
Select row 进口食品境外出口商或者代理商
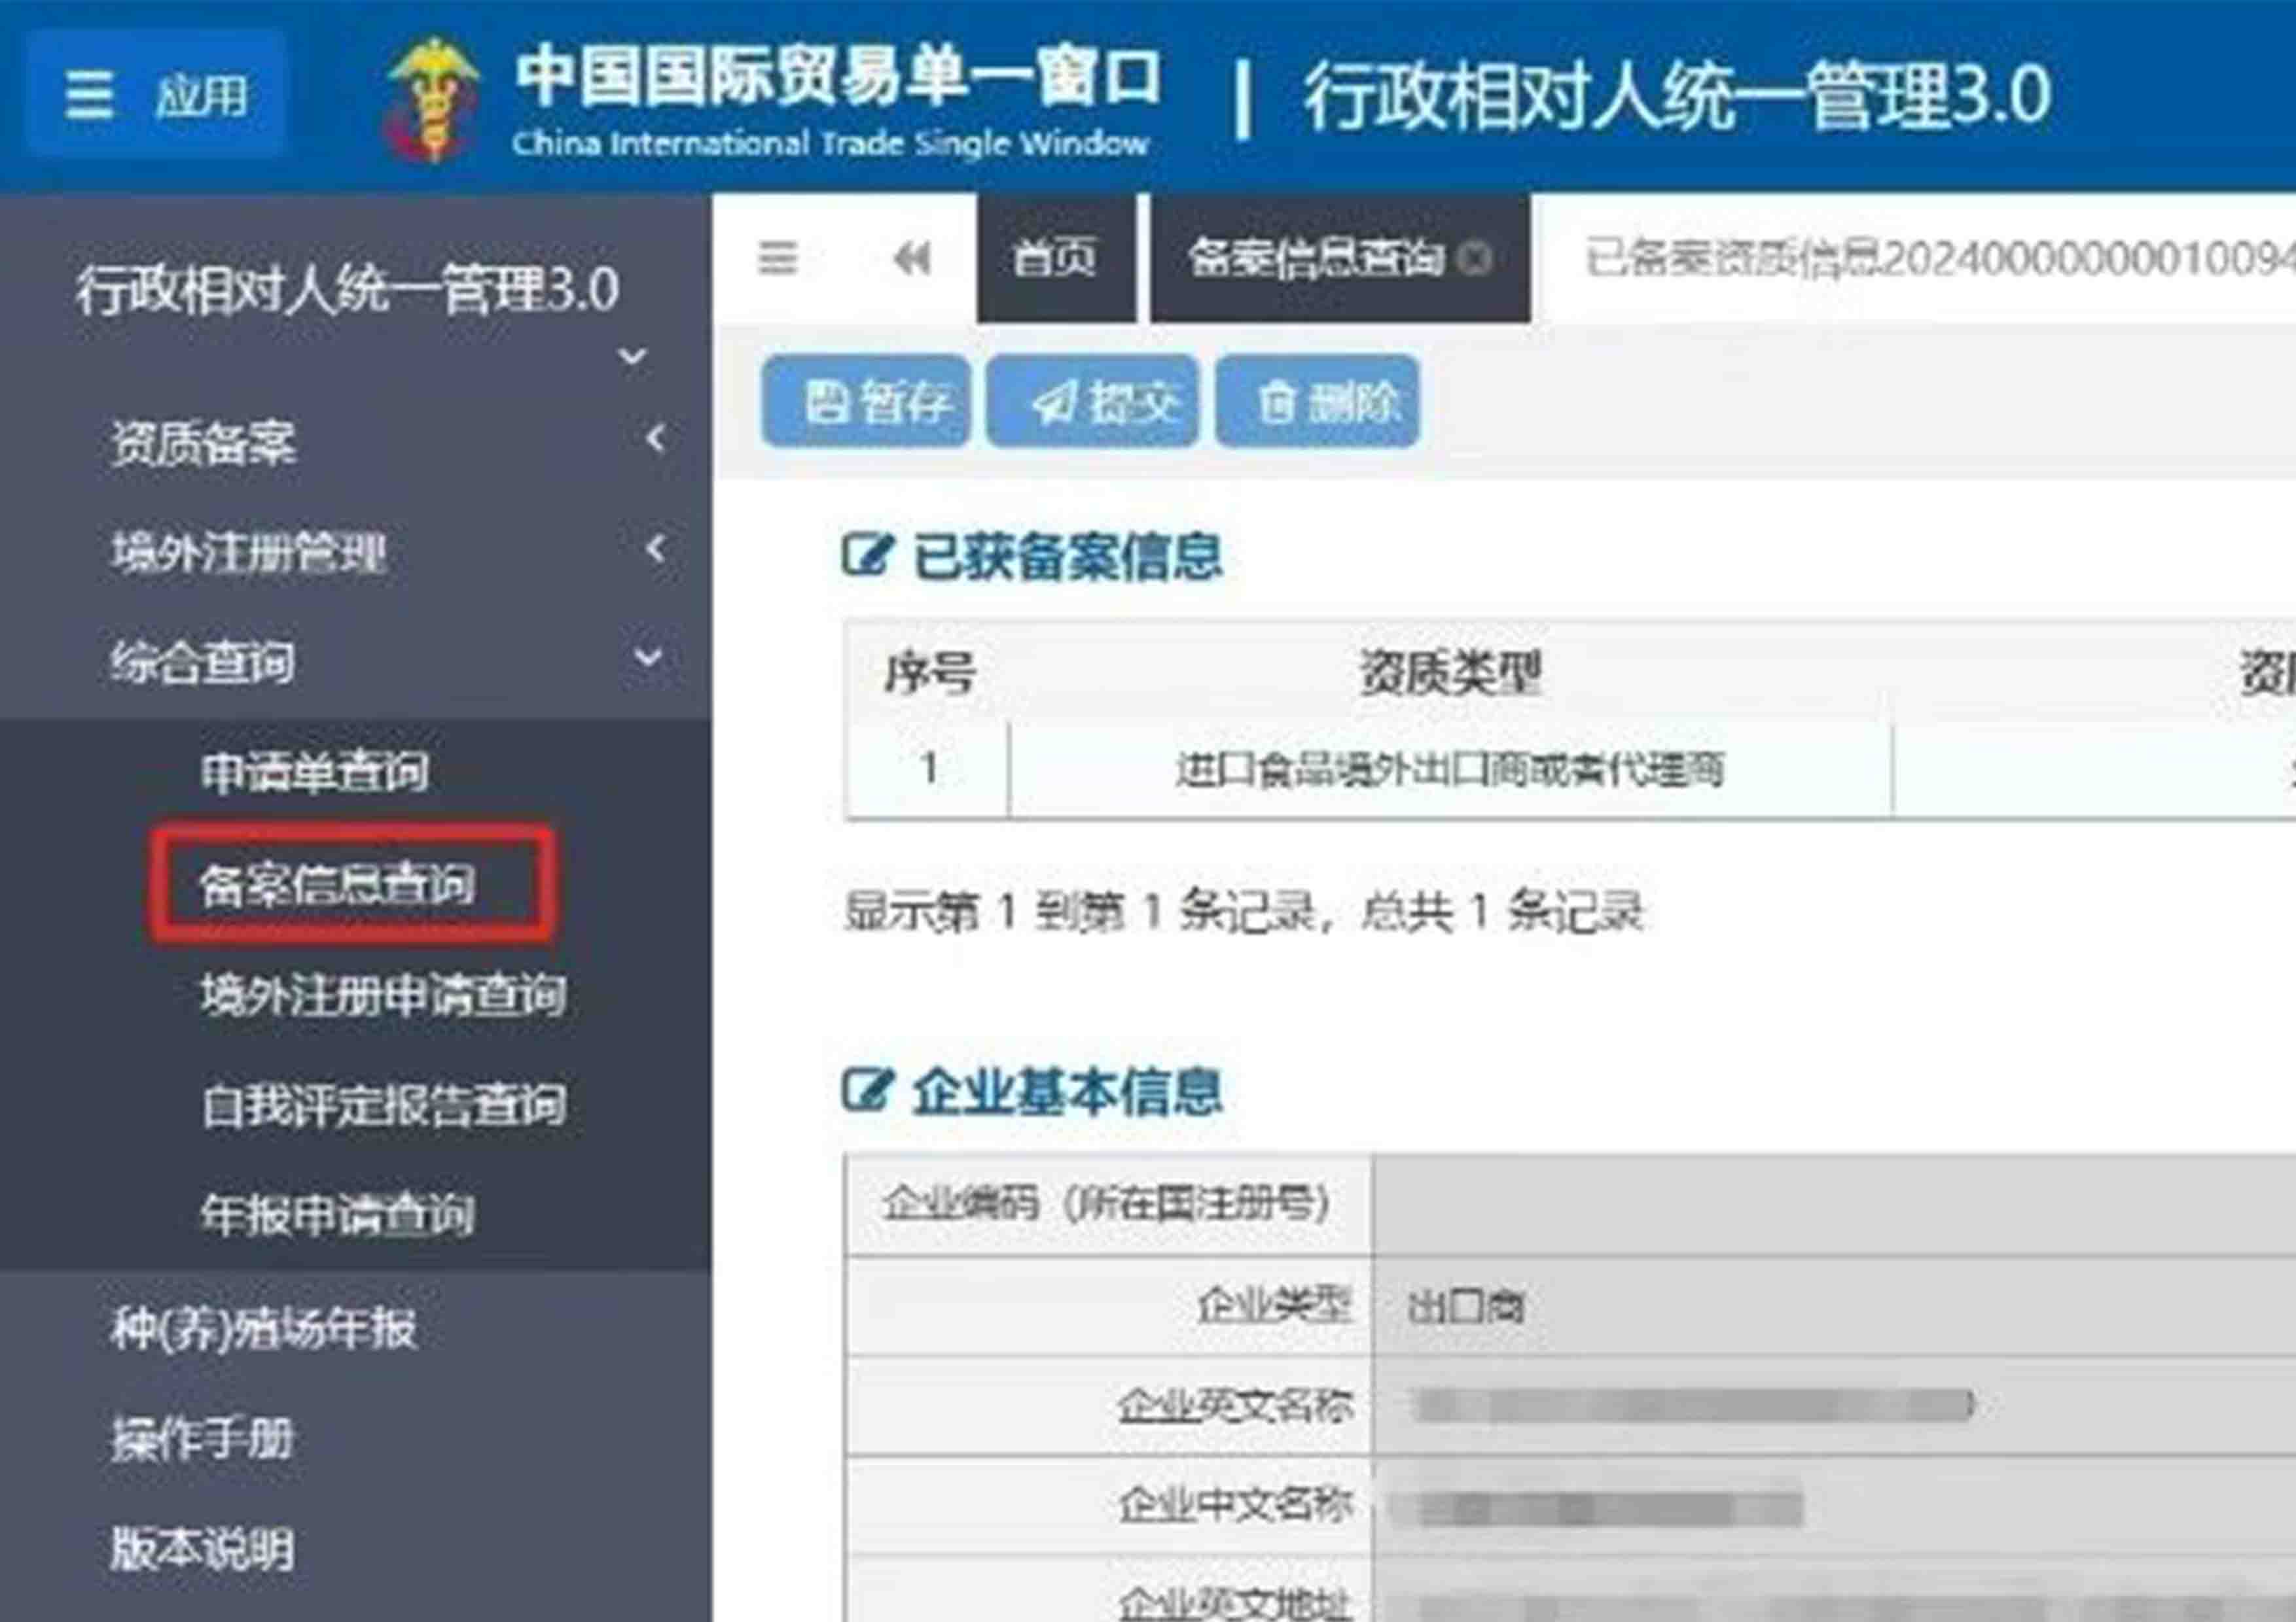click(1450, 770)
